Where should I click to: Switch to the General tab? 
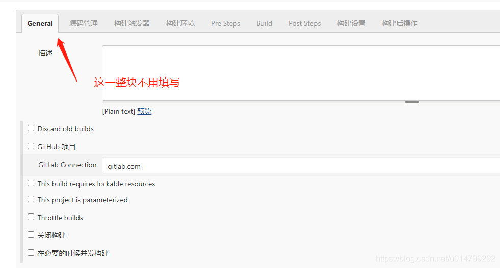point(40,23)
